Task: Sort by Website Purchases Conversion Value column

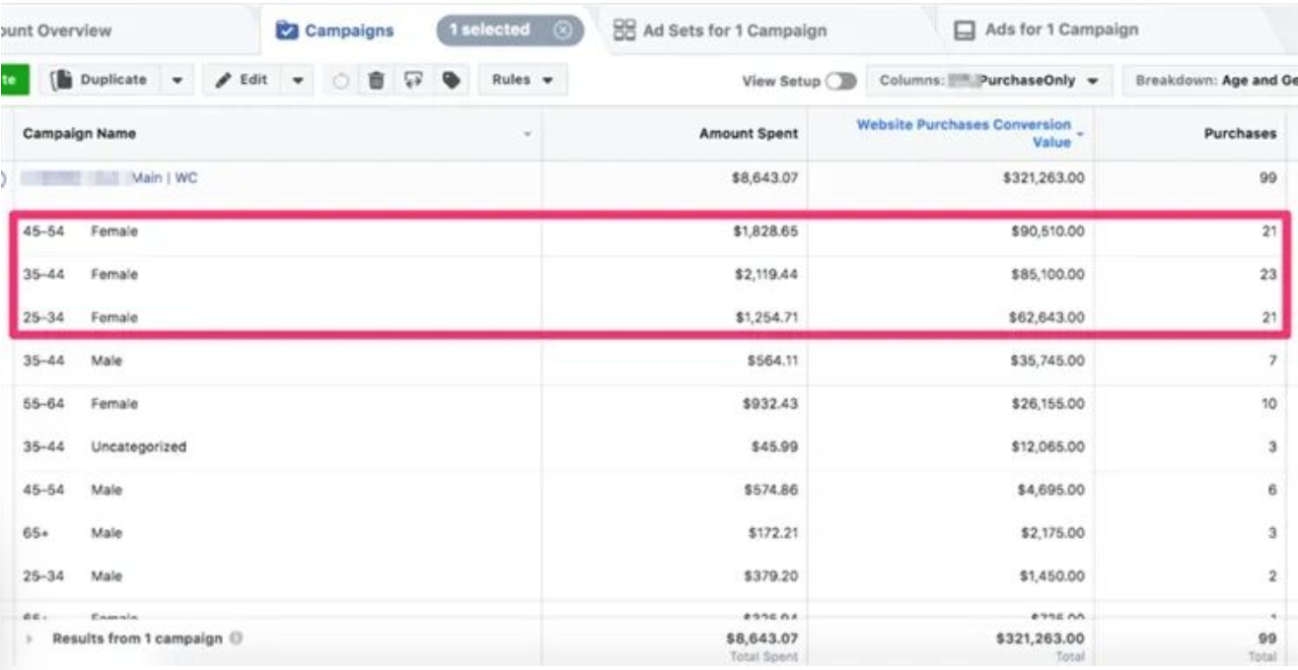Action: pos(963,133)
